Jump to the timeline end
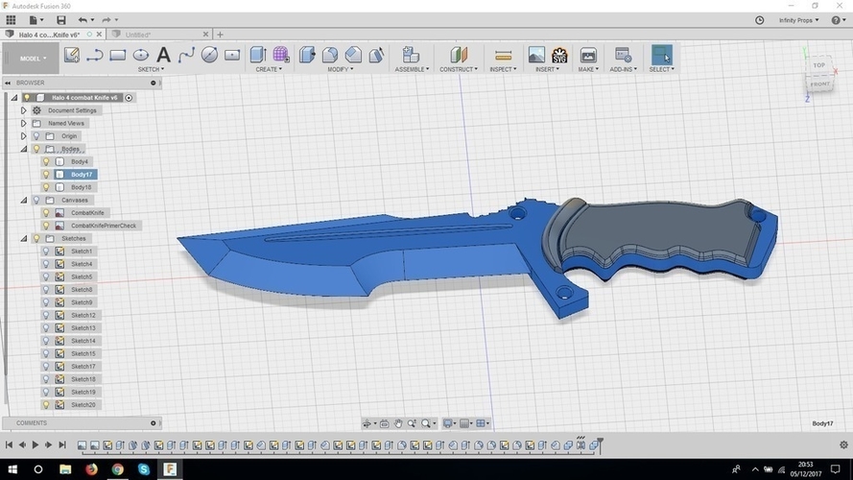This screenshot has width=853, height=480. point(62,444)
